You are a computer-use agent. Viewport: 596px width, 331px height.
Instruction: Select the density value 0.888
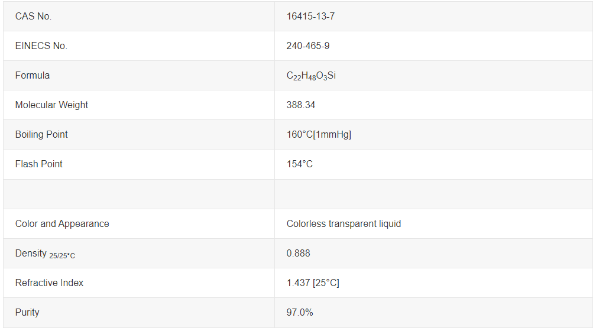tap(299, 254)
